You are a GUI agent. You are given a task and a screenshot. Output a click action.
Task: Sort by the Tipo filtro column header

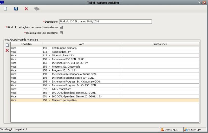click(26, 44)
